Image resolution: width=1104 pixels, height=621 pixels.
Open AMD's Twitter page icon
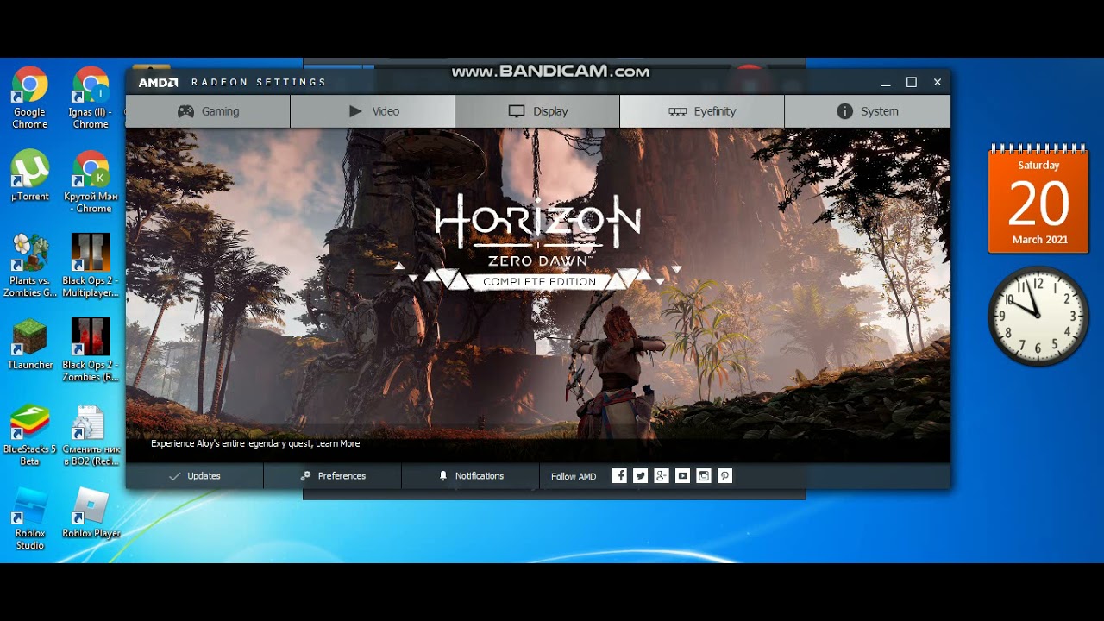(640, 476)
